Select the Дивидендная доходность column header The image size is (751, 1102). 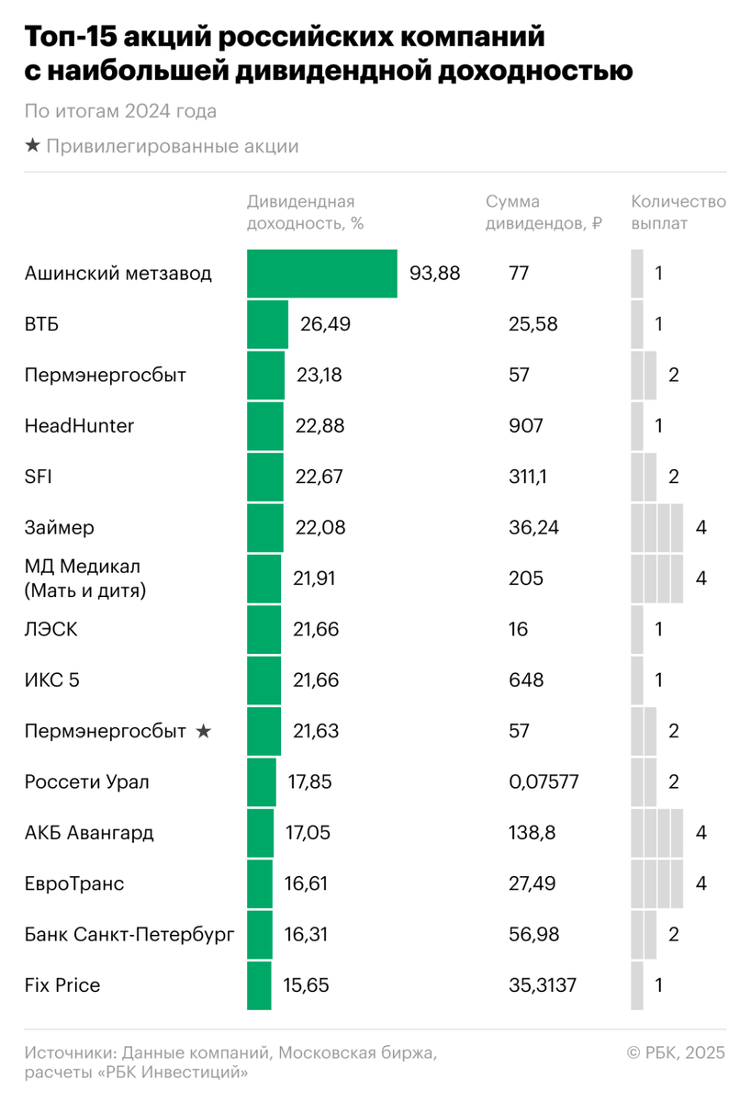pyautogui.click(x=300, y=212)
